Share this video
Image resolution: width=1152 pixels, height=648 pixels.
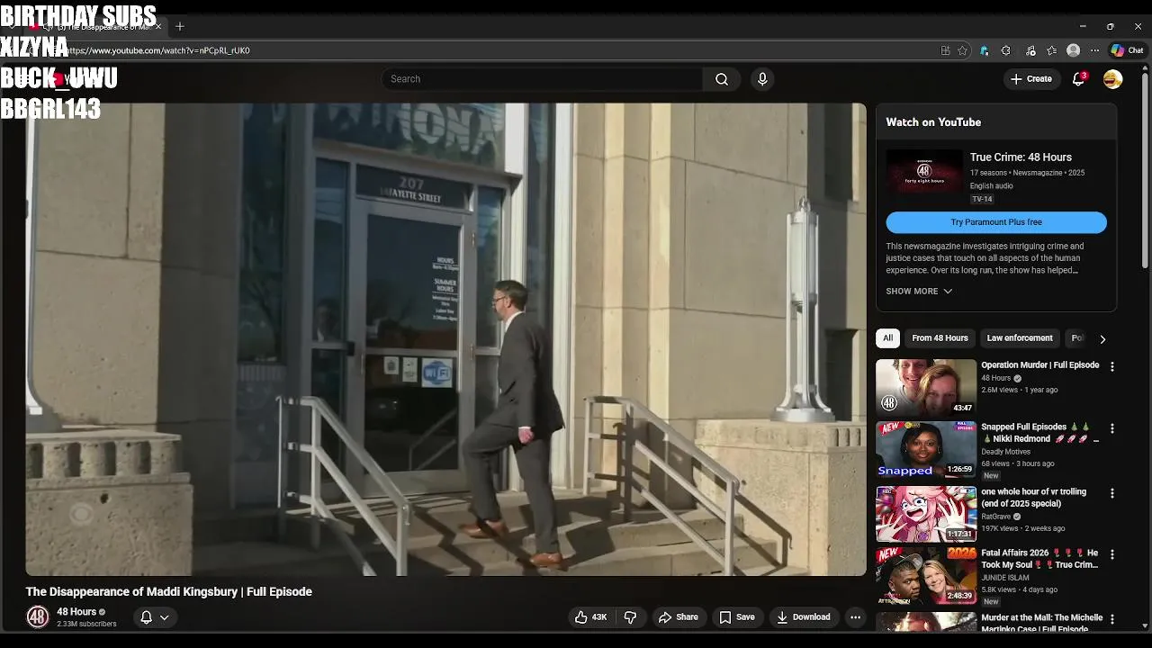click(x=679, y=617)
